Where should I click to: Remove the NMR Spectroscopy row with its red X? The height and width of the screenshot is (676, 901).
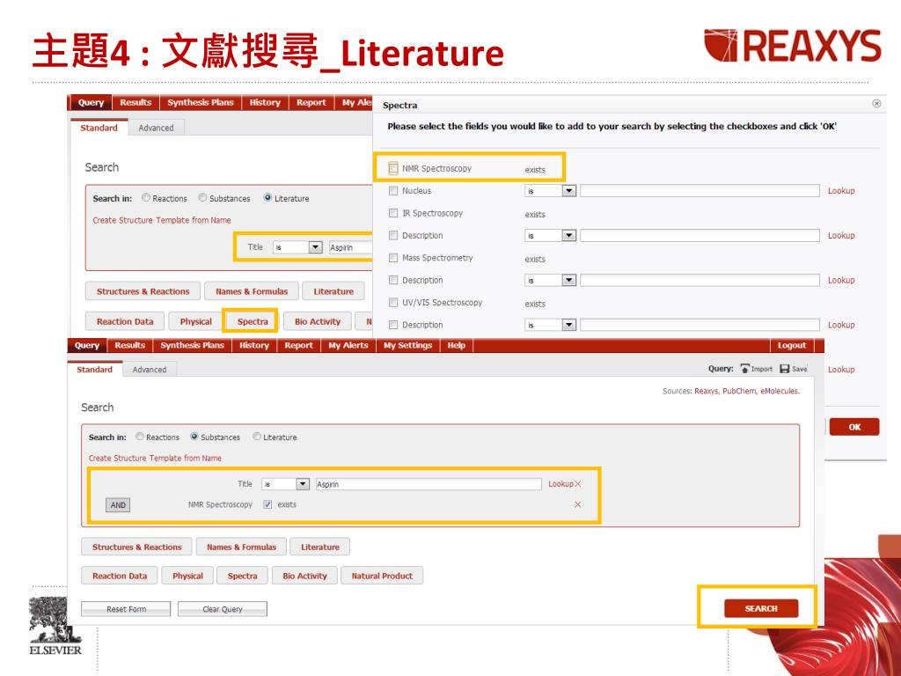(578, 504)
